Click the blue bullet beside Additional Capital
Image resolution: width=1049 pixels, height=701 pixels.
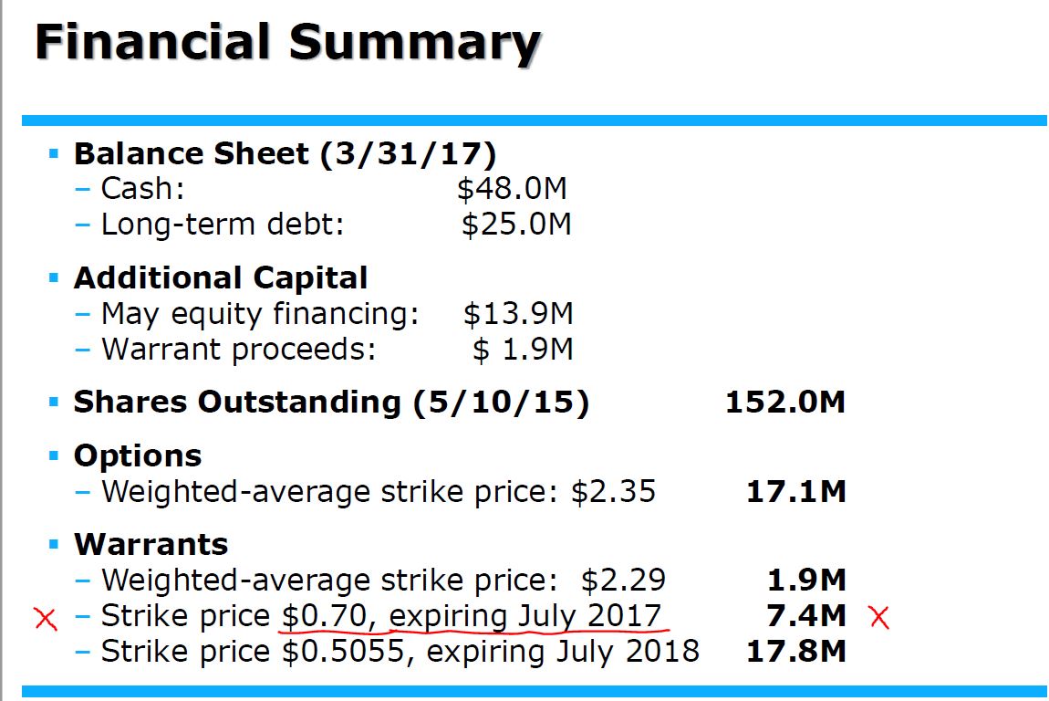click(54, 277)
